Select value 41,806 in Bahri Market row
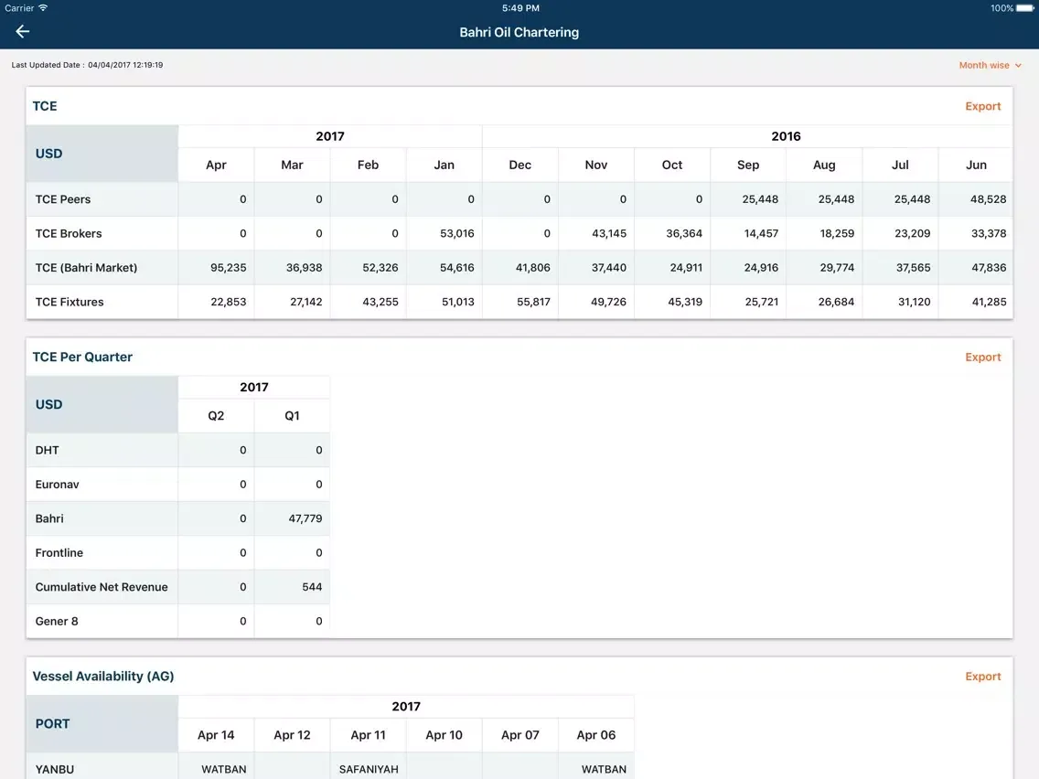This screenshot has height=779, width=1039. coord(532,268)
